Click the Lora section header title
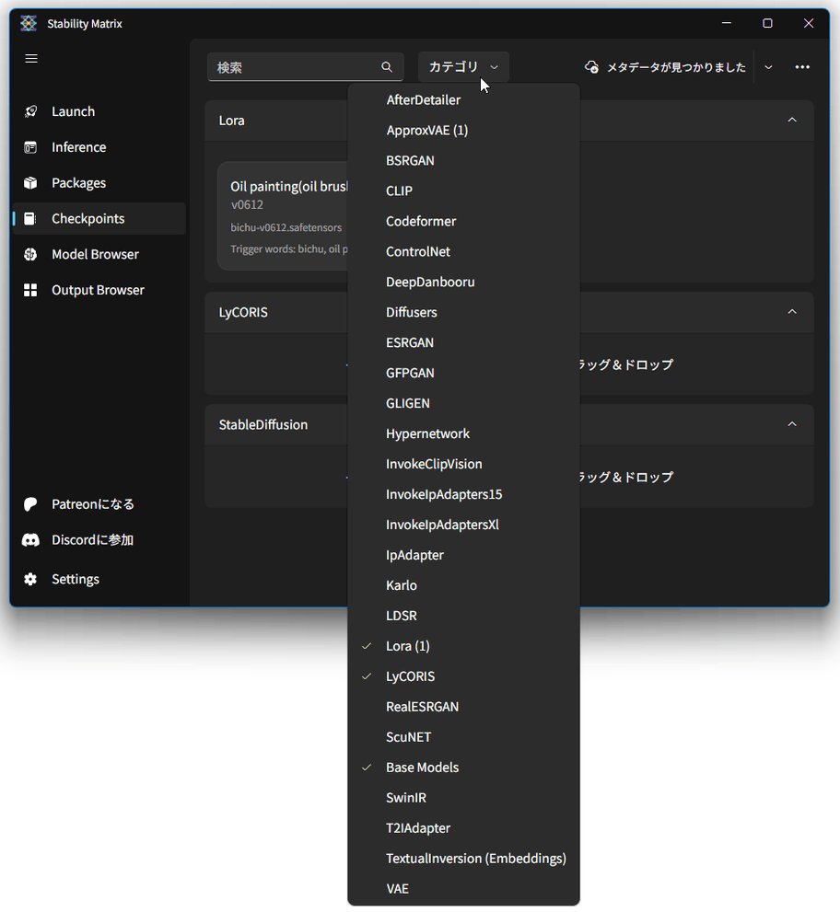Image resolution: width=840 pixels, height=912 pixels. [232, 121]
